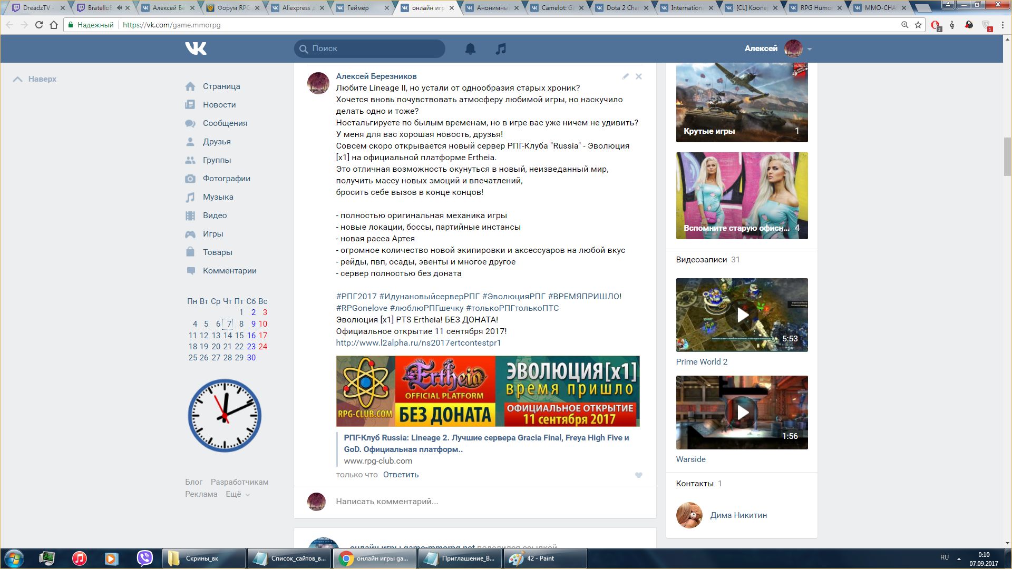Click the Музыка note icon in sidebar
This screenshot has width=1012, height=569.
click(190, 197)
